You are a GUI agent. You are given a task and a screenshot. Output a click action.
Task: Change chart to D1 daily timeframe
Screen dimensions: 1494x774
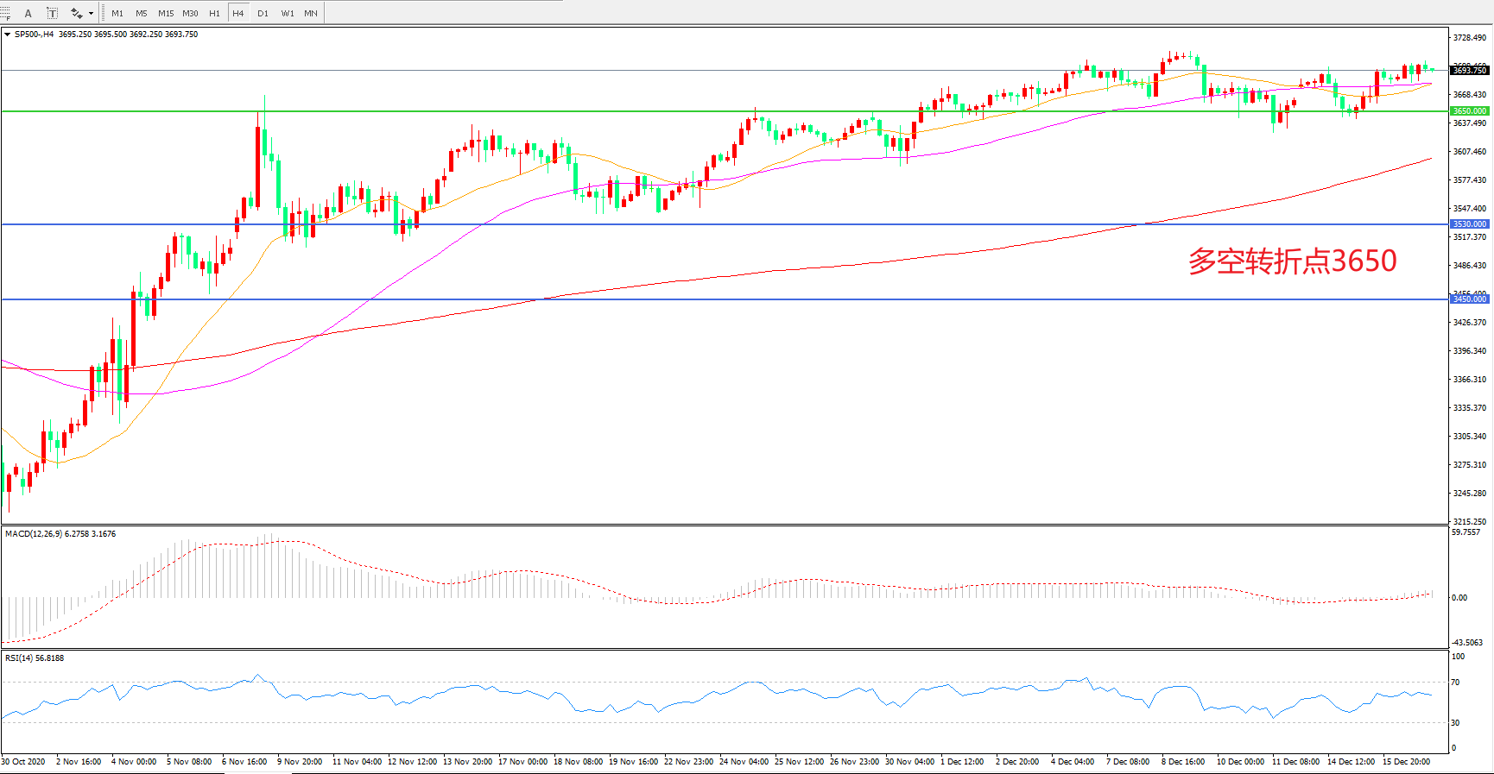[263, 13]
